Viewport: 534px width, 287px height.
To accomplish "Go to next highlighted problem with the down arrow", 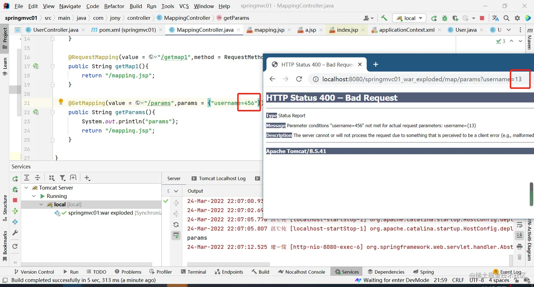I will pos(520,41).
